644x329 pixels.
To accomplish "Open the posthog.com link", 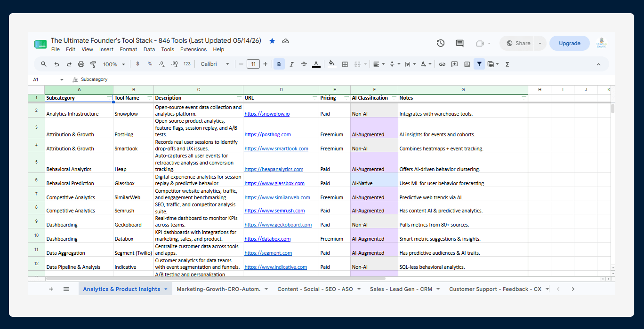I will (267, 134).
